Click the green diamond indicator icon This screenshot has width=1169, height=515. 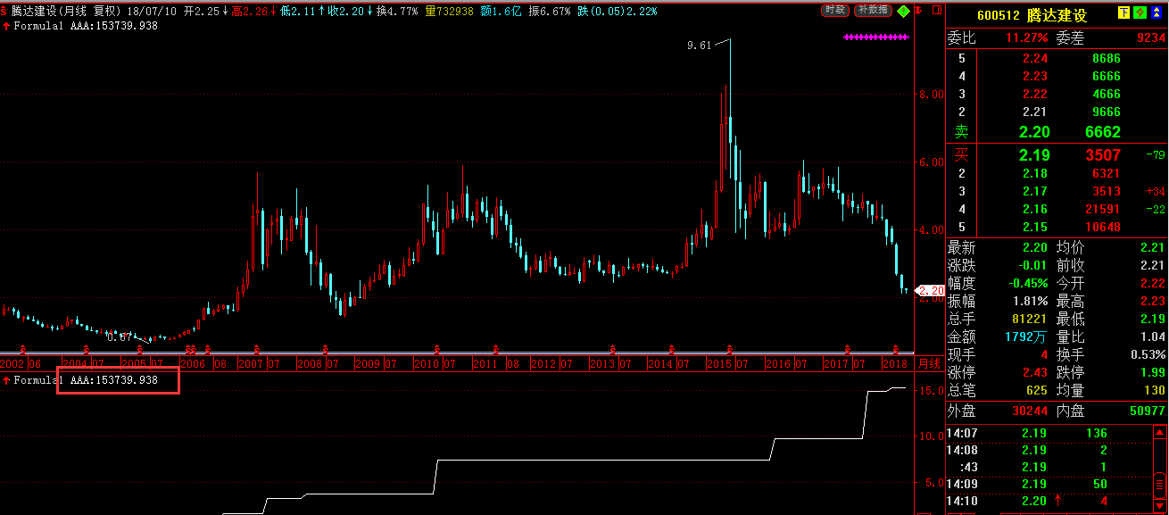tap(904, 11)
